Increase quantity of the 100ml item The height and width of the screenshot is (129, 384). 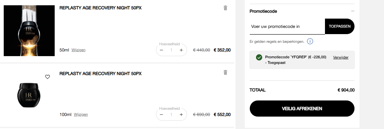click(x=181, y=115)
